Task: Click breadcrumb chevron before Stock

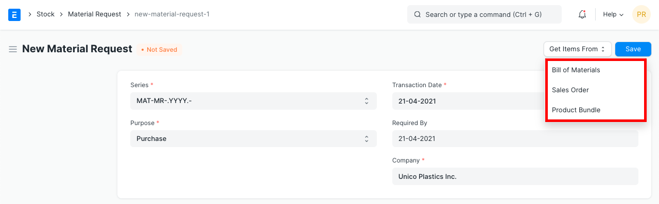Action: coord(29,14)
